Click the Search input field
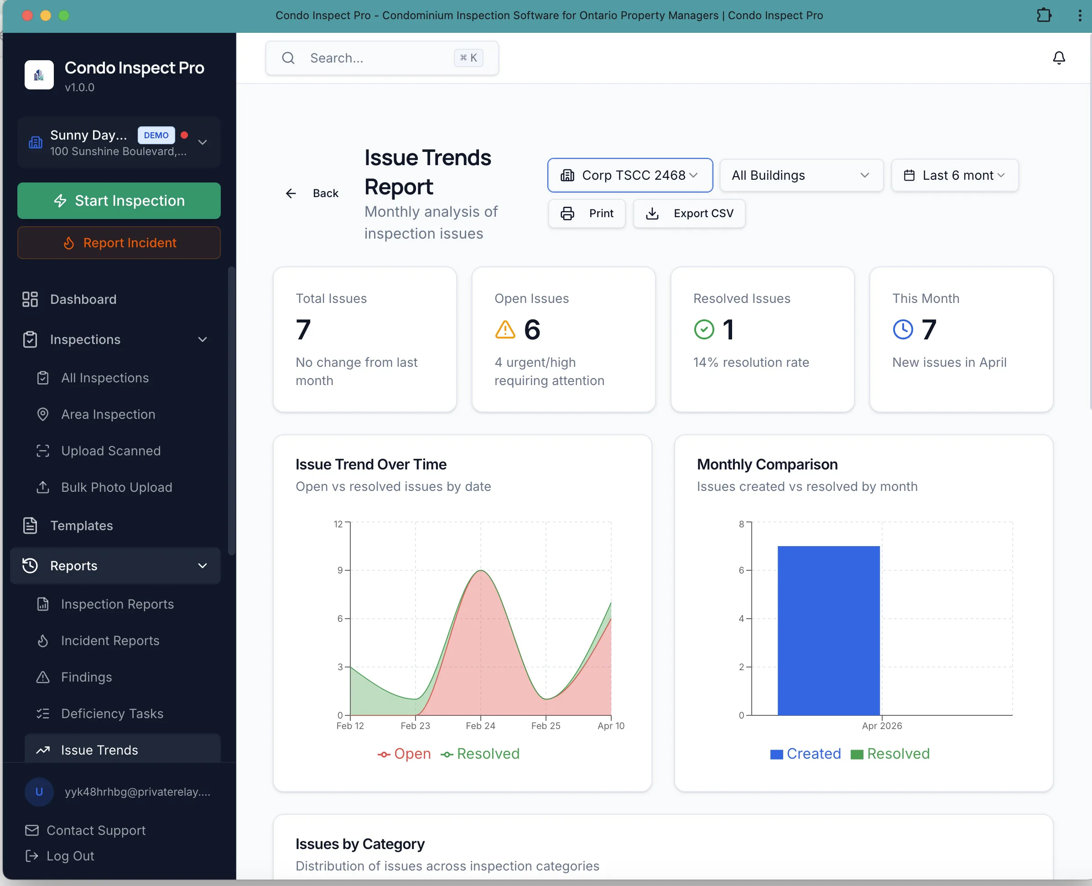Image resolution: width=1092 pixels, height=886 pixels. 382,58
